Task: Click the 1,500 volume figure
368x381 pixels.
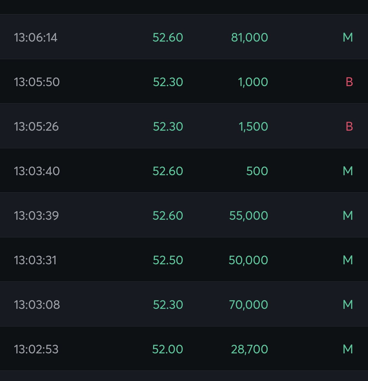Action: click(253, 127)
